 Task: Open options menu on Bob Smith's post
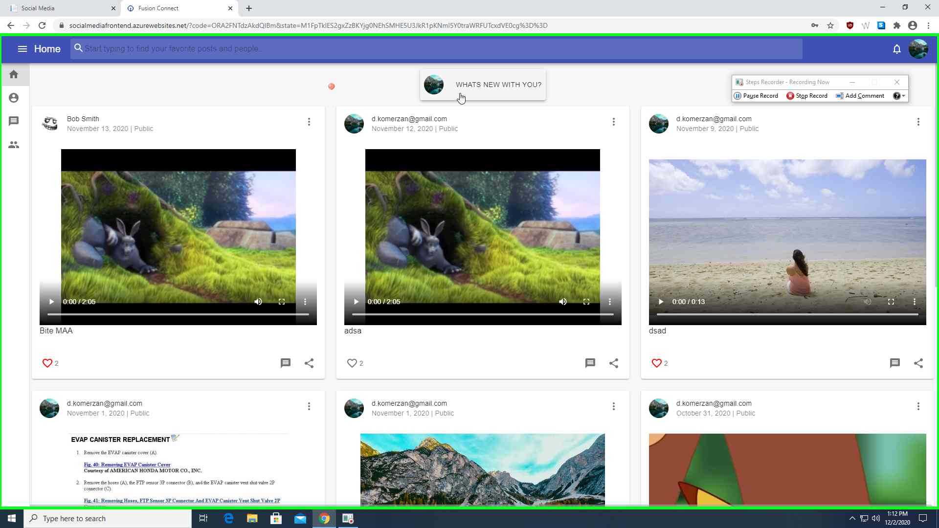click(309, 122)
